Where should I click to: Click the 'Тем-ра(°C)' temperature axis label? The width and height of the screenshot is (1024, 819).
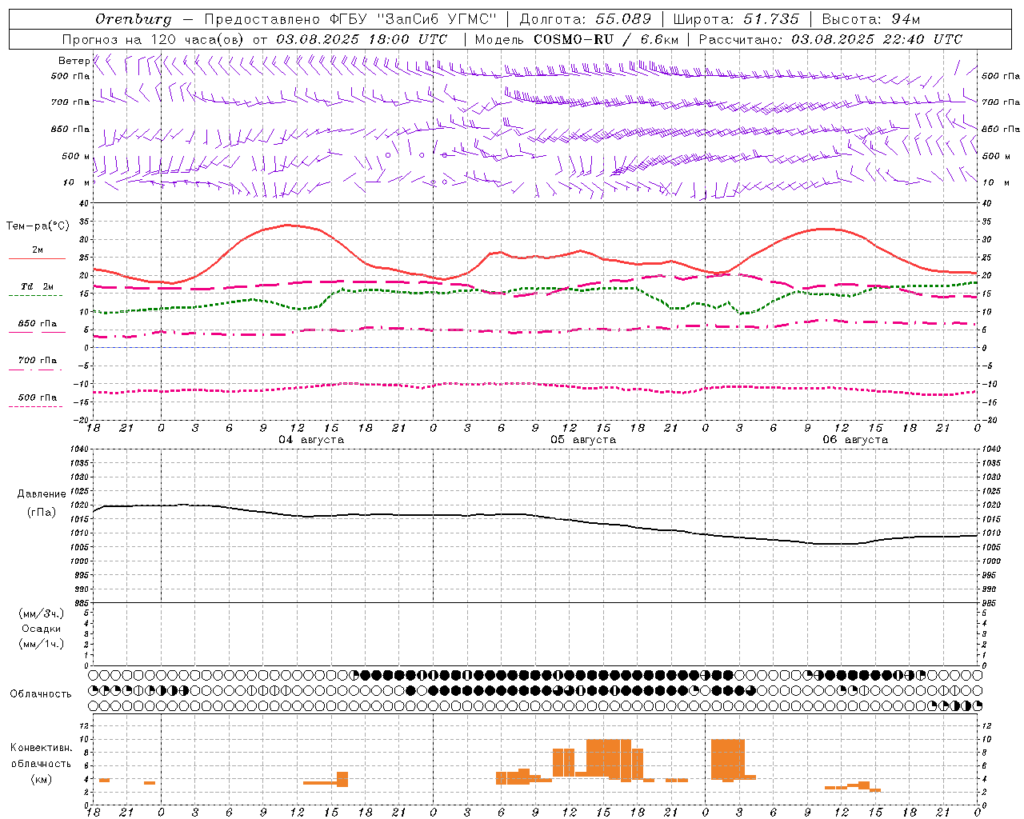click(x=38, y=226)
